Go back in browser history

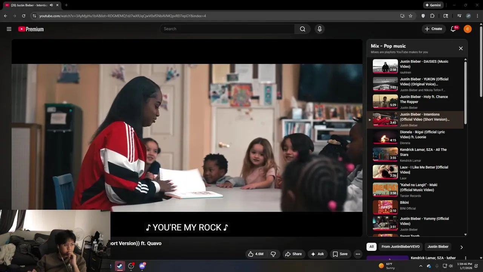(5, 16)
